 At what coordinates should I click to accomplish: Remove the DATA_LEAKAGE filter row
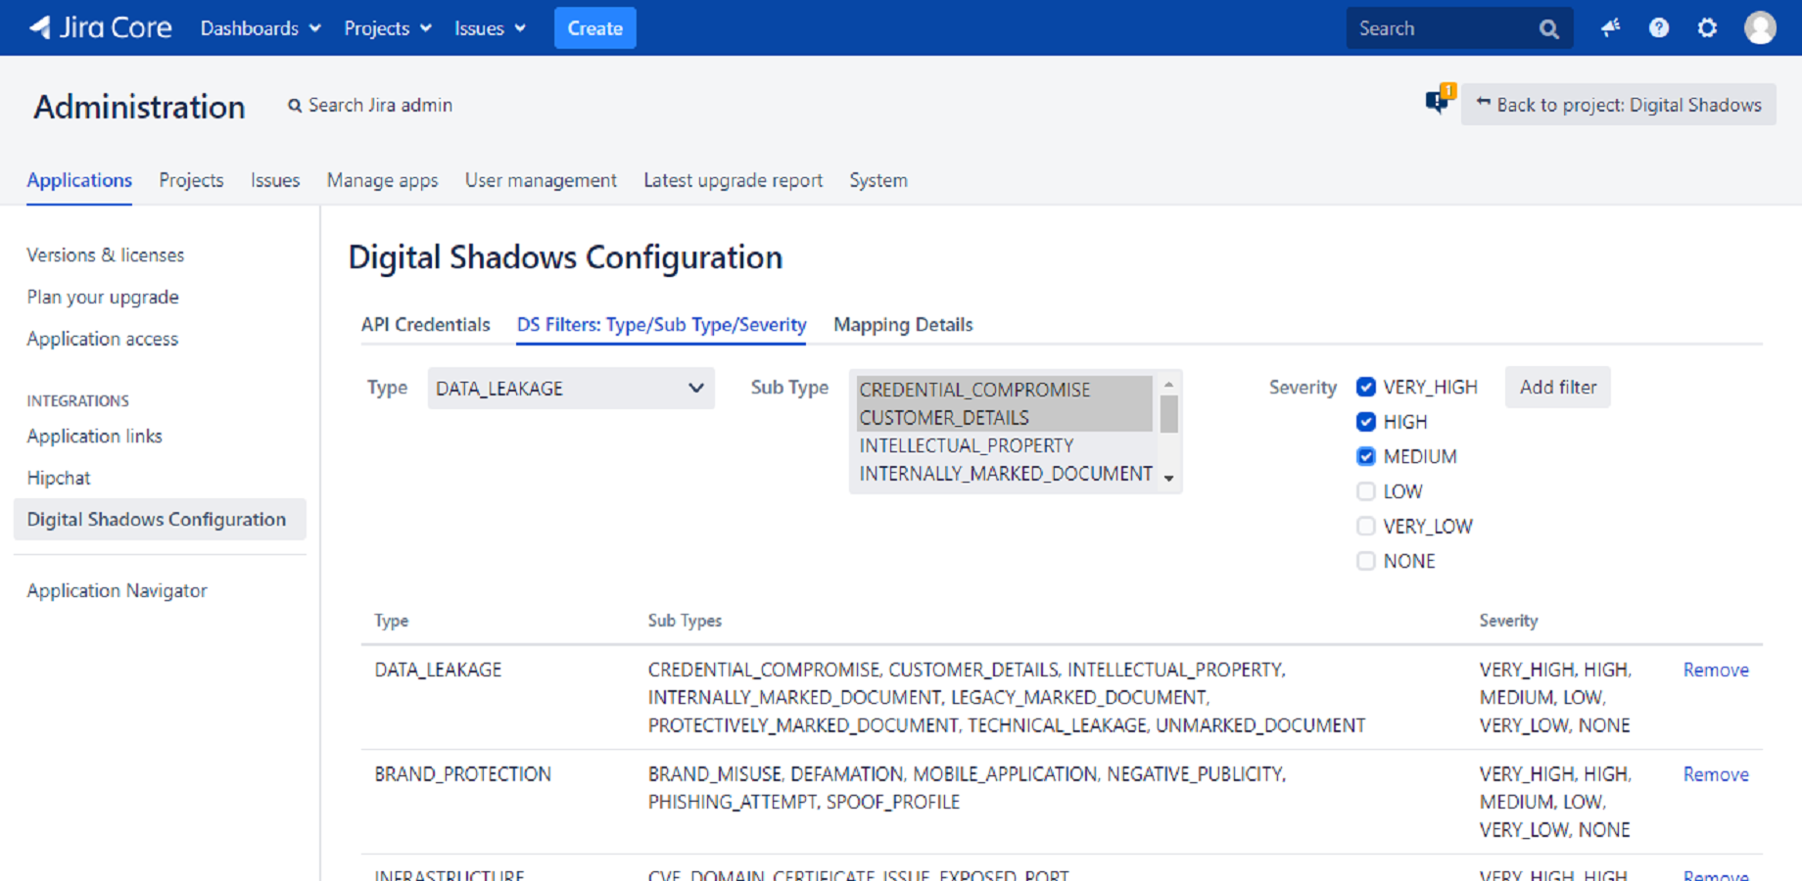coord(1716,671)
